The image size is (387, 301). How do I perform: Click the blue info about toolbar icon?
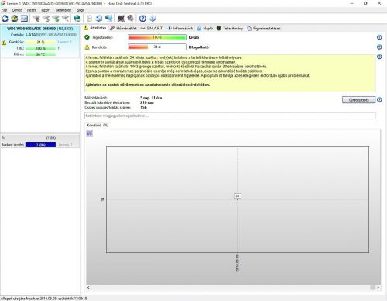[x=152, y=19]
